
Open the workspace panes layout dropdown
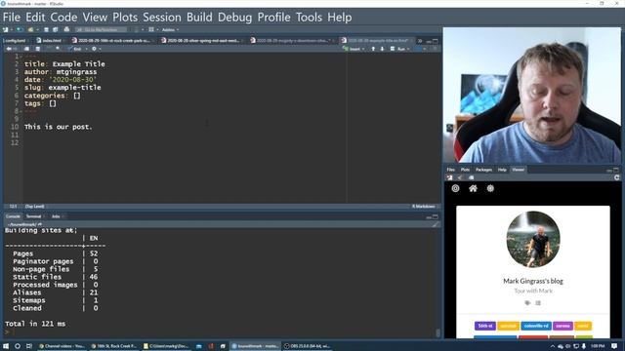pyautogui.click(x=153, y=30)
